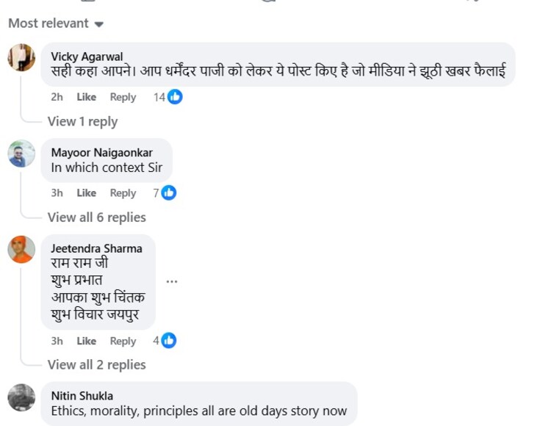This screenshot has width=551, height=426.
Task: Reply to Vicky Agarwal's comment
Action: (123, 97)
